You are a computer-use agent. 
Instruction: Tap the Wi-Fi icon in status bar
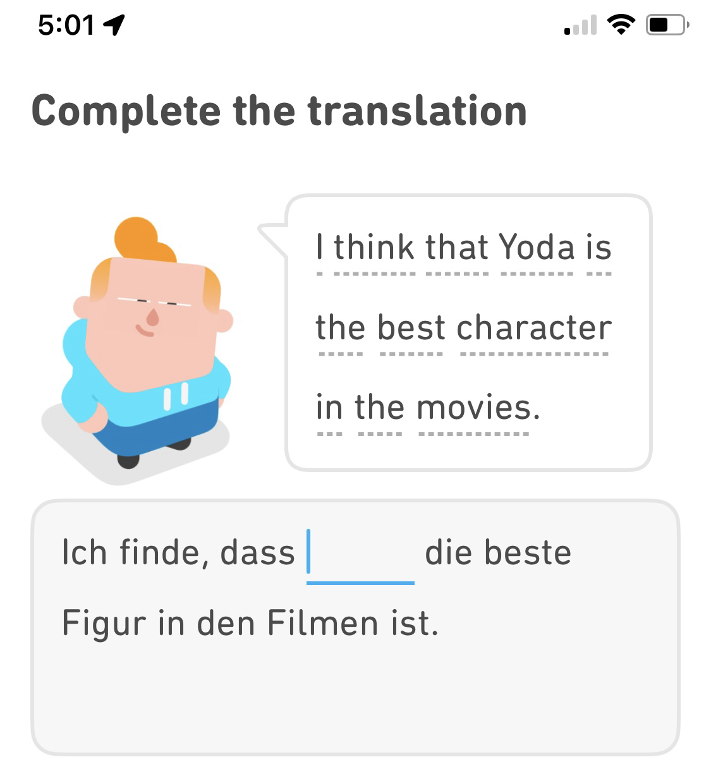tap(620, 25)
